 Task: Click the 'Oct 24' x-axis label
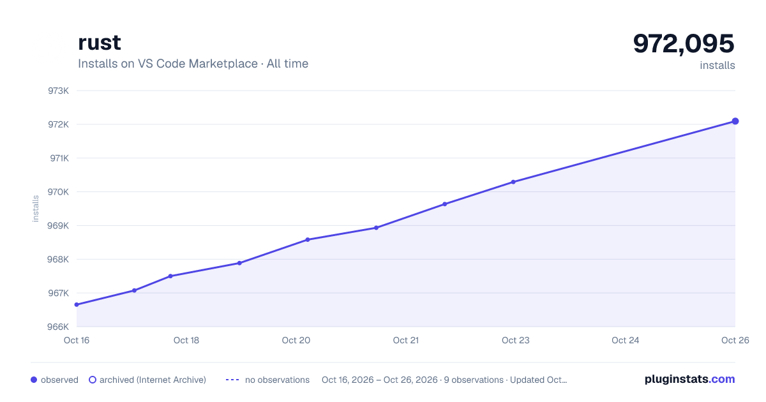pos(626,340)
